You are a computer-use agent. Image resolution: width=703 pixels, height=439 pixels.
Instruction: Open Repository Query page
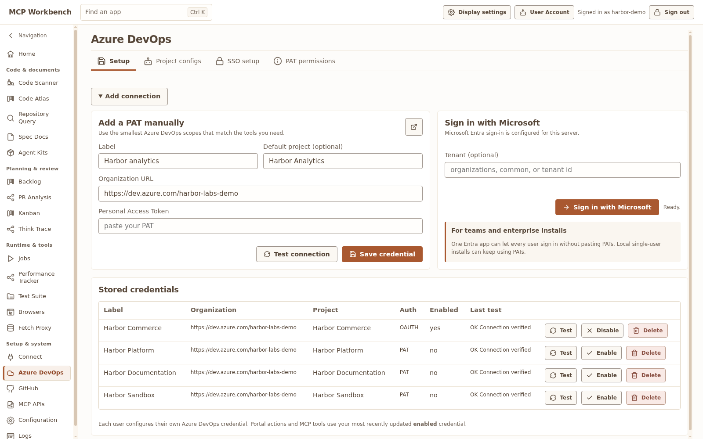pyautogui.click(x=37, y=118)
